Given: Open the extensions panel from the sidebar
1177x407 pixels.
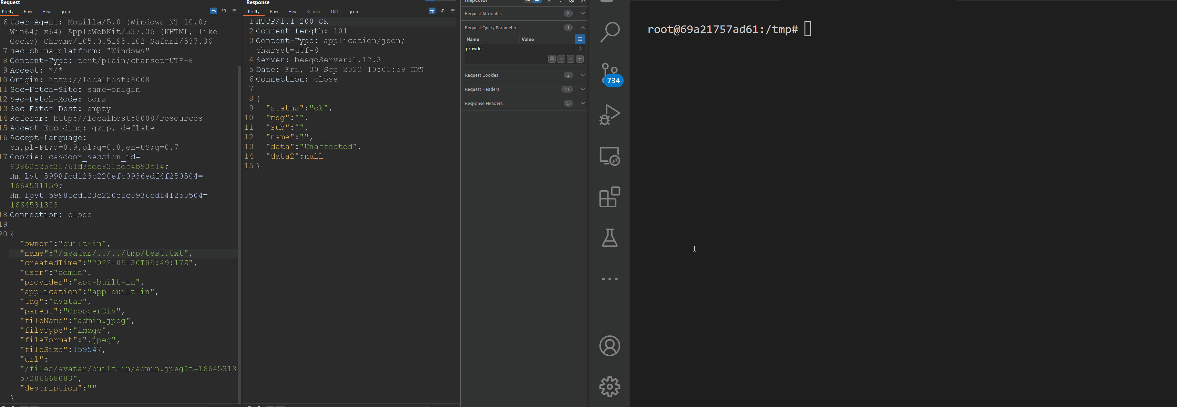Looking at the screenshot, I should (x=610, y=197).
